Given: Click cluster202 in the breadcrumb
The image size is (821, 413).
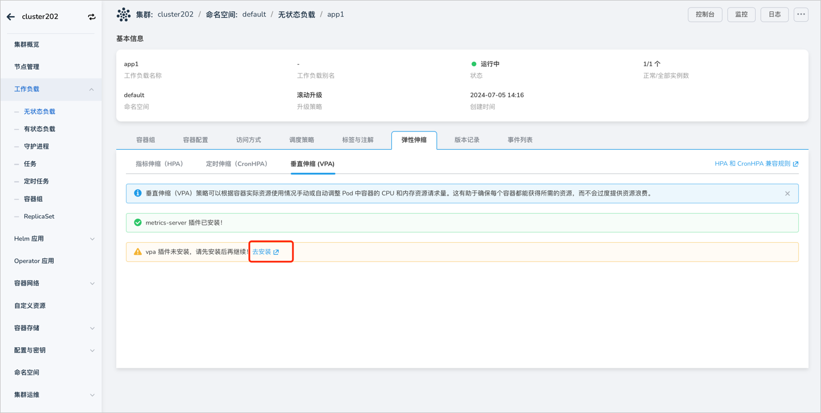Looking at the screenshot, I should click(x=176, y=14).
